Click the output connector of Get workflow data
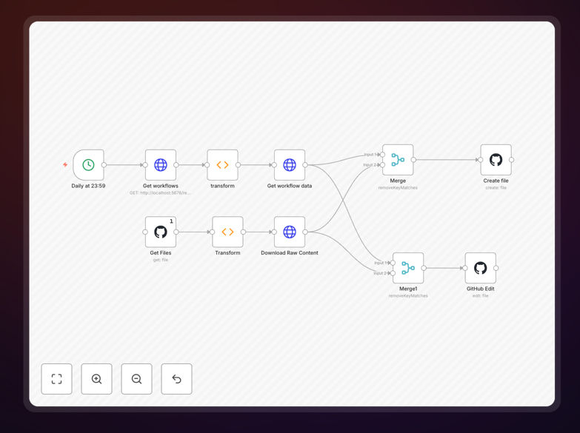 pyautogui.click(x=305, y=165)
